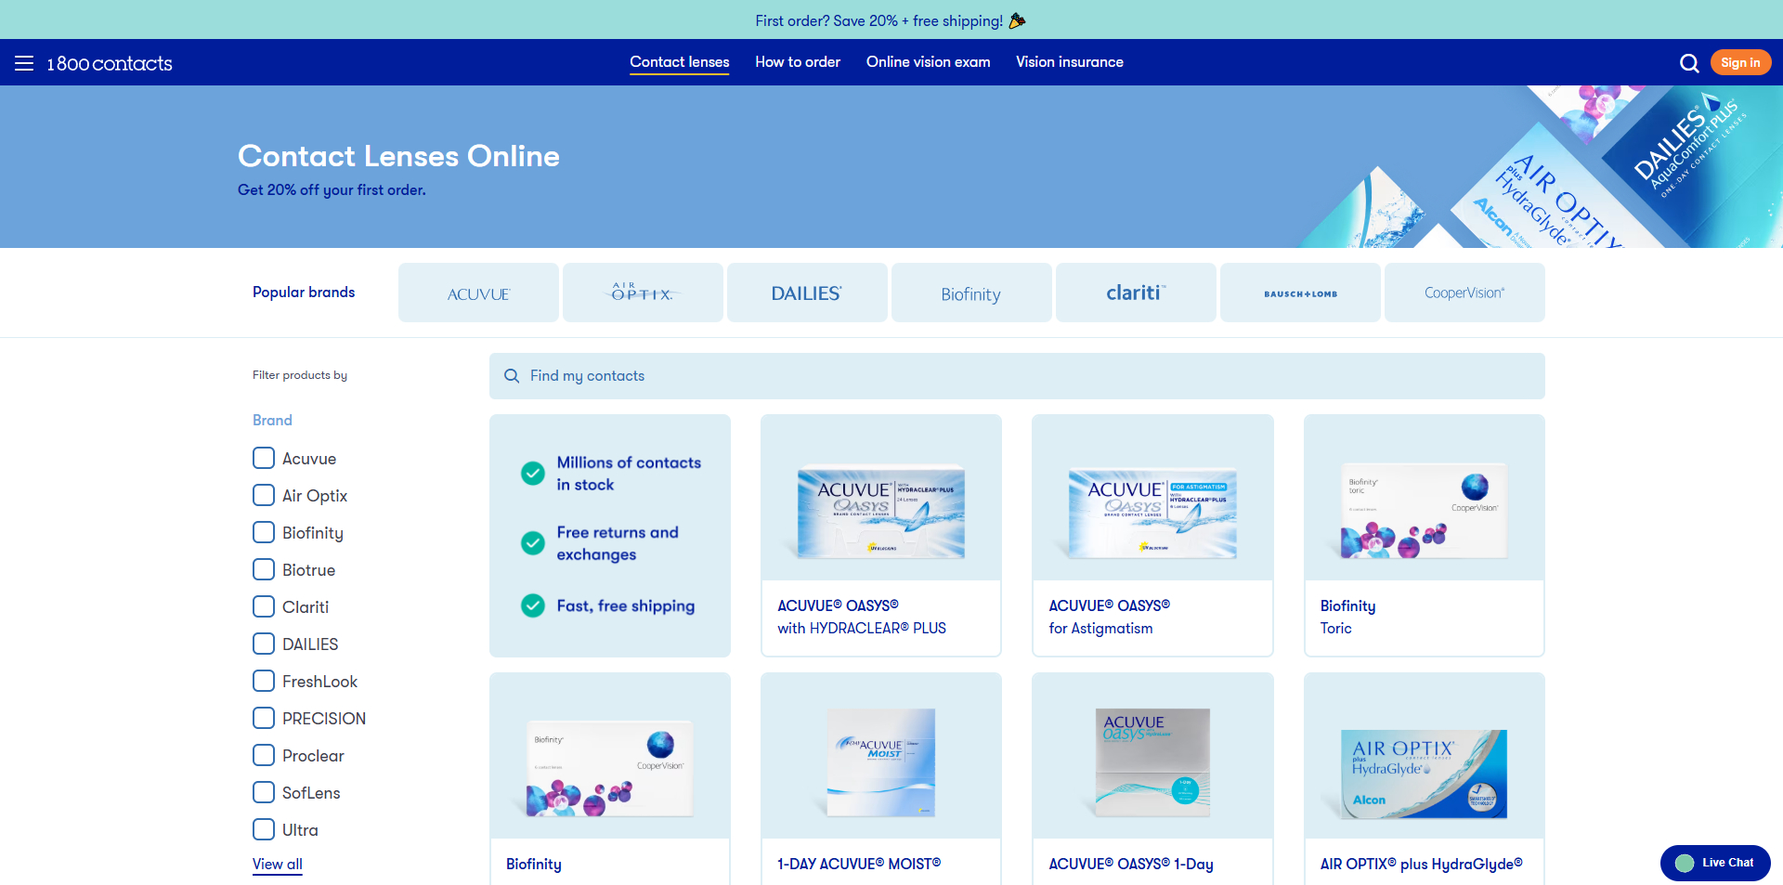Enable the Biofinity brand filter checkbox
1783x885 pixels.
(264, 533)
